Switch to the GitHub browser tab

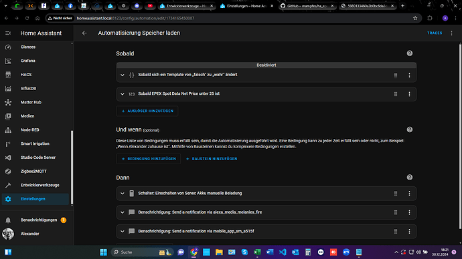(x=307, y=6)
